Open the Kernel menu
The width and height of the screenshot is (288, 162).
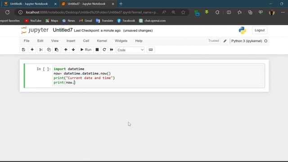tap(102, 41)
